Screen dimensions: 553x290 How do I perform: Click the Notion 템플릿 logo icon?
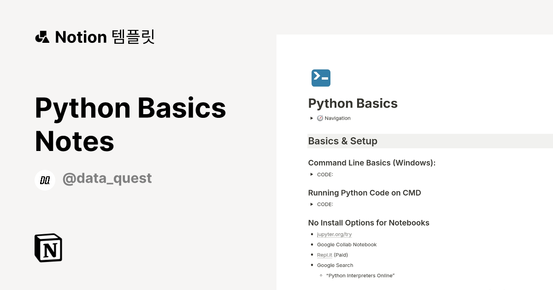42,37
